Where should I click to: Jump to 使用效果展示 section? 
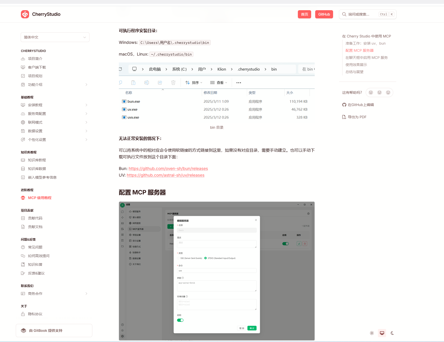356,65
